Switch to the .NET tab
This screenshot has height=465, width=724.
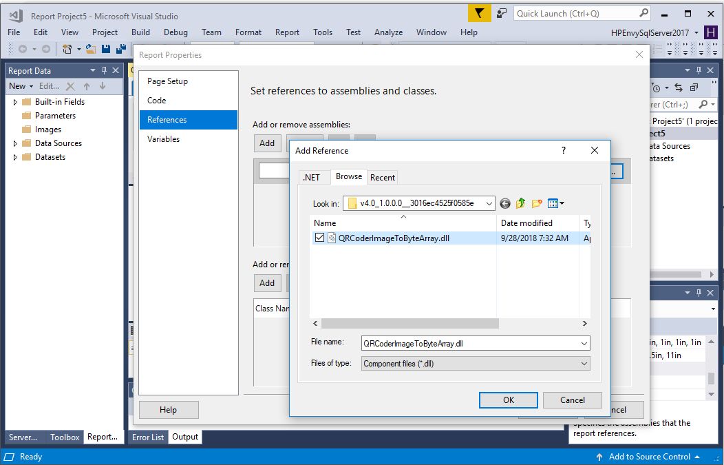312,177
